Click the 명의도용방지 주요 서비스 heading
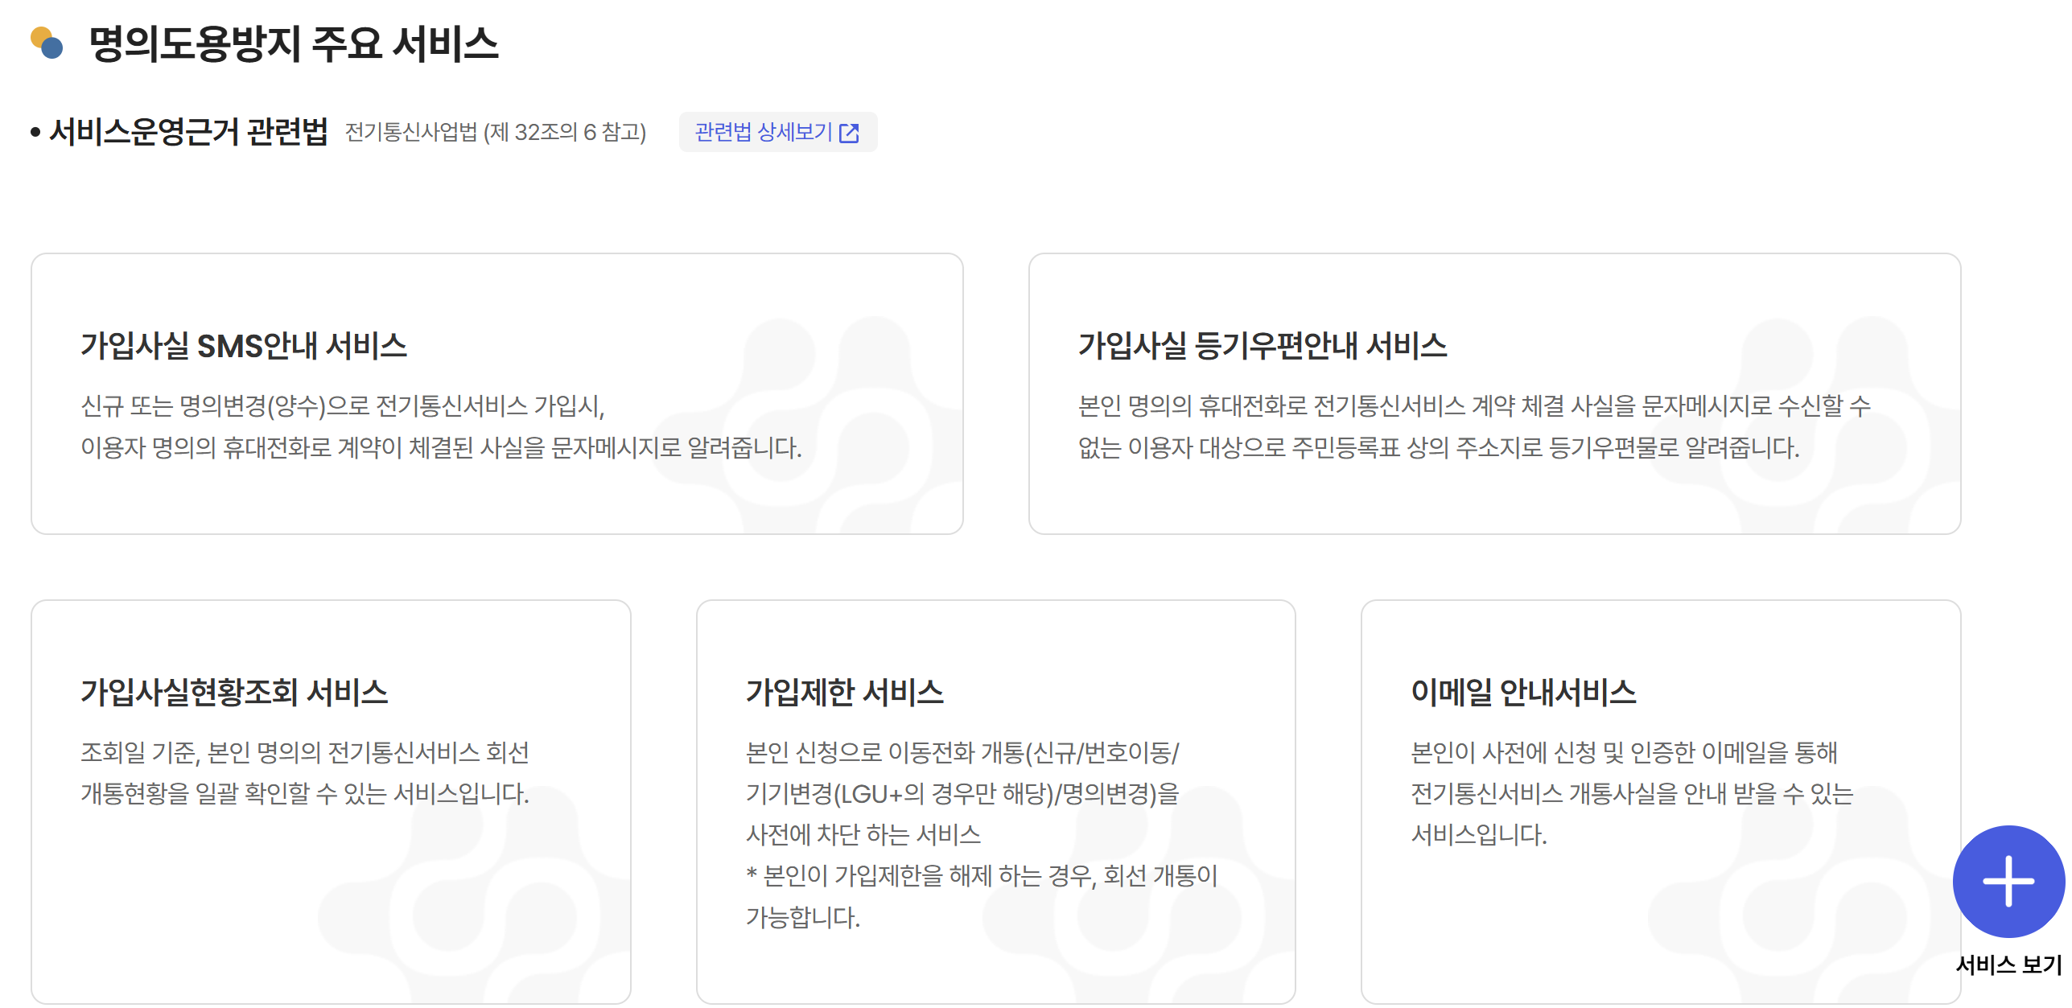This screenshot has height=1008, width=2072. pos(294,43)
